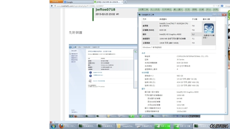Open the orange Firefox menu button
Viewport: 230px width, 129px height.
56,1
